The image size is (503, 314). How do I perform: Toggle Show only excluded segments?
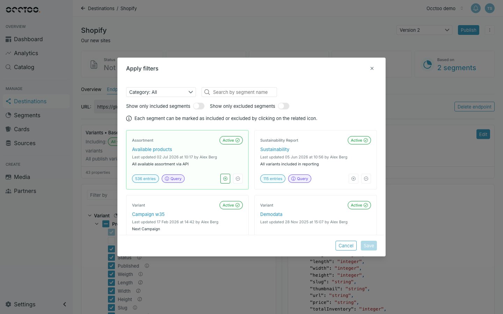[x=284, y=106]
